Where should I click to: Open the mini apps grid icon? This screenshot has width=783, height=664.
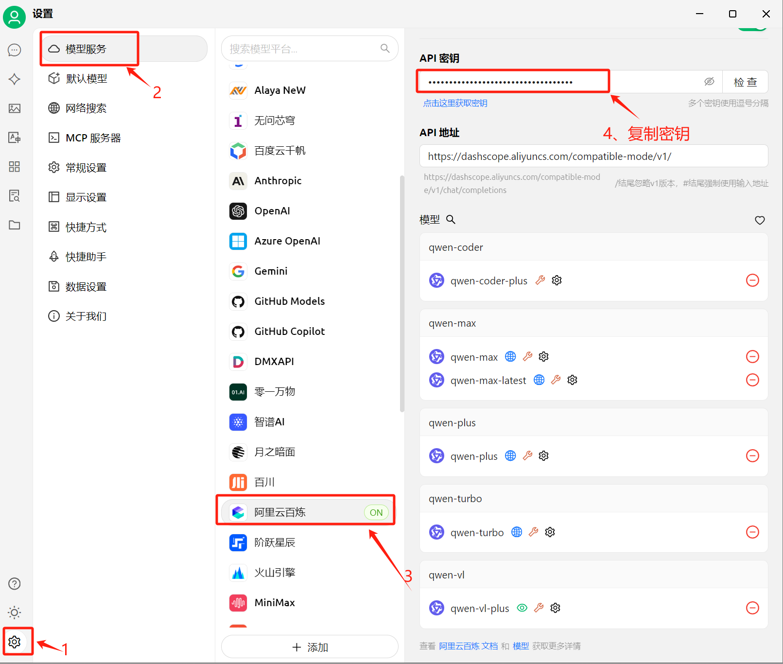click(15, 167)
